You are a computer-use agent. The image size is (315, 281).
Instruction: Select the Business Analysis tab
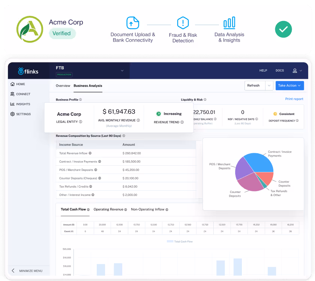pyautogui.click(x=88, y=86)
